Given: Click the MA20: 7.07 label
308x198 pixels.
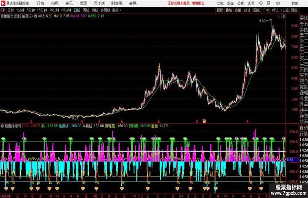Looking at the screenshot, I should tap(79, 16).
